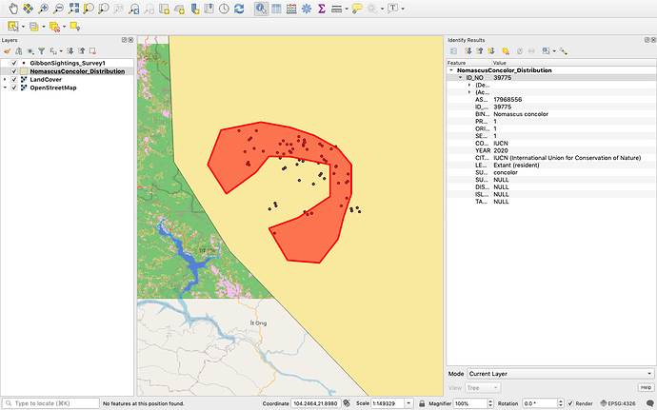This screenshot has width=657, height=410.
Task: Open the Field Calculator icon
Action: pyautogui.click(x=291, y=9)
